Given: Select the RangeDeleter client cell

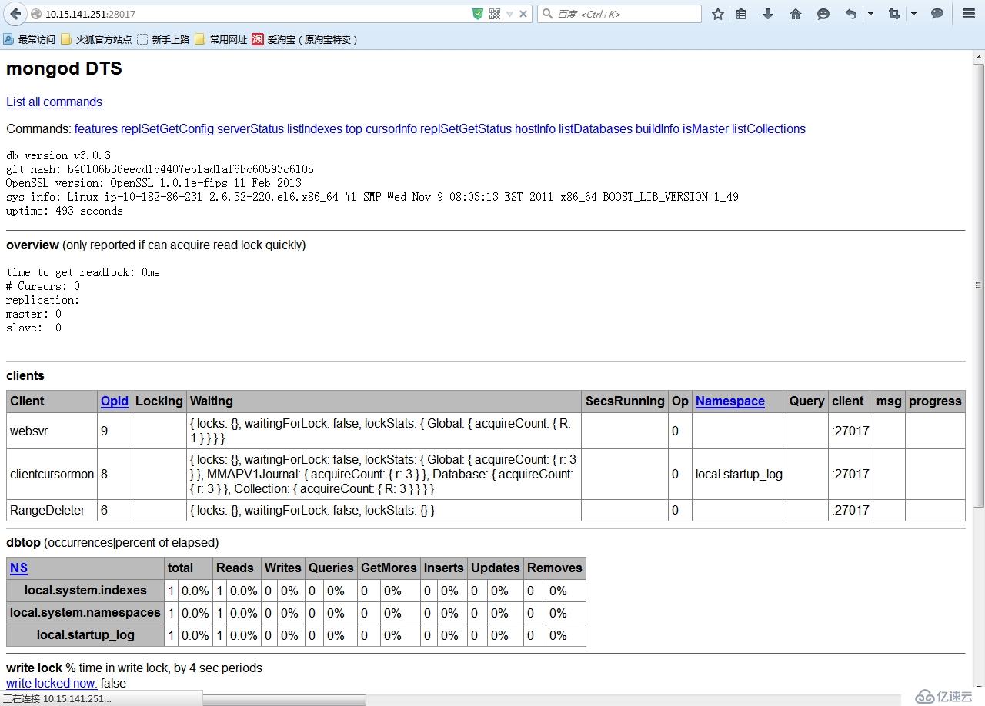Looking at the screenshot, I should click(x=52, y=510).
